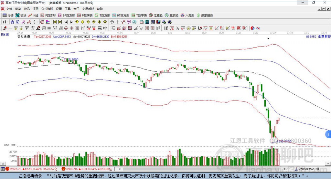Jump to first bar with skip-start arrow
The image size is (331, 179).
tap(54, 22)
